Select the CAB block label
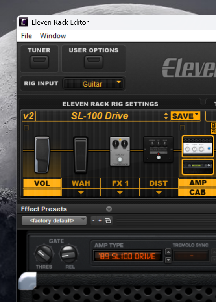The width and height of the screenshot is (216, 302). click(198, 192)
